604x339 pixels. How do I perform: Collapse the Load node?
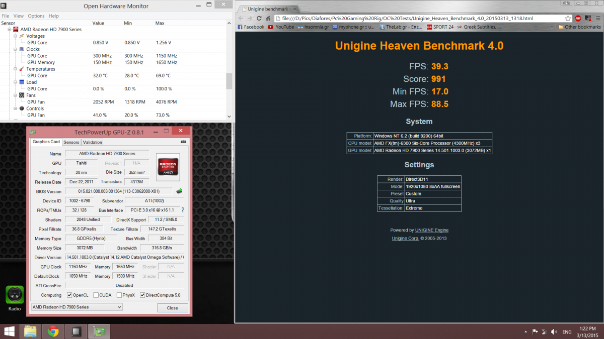[15, 82]
